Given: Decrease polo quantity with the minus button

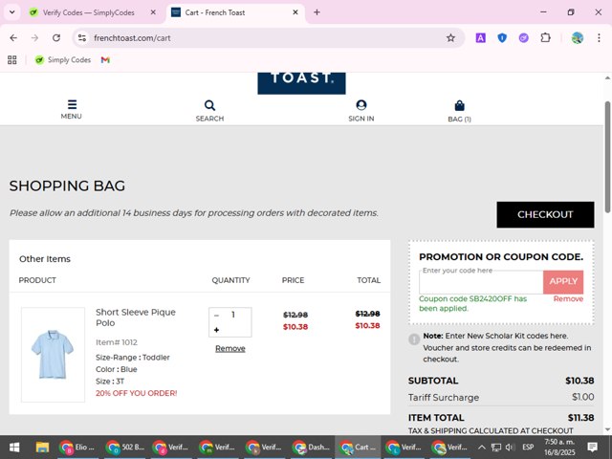Looking at the screenshot, I should tap(217, 316).
